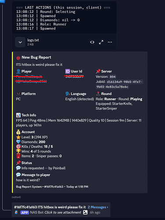Screen dimensions: 165x220
Task: Click the trophy icon beside Wins
Action: pos(18,151)
